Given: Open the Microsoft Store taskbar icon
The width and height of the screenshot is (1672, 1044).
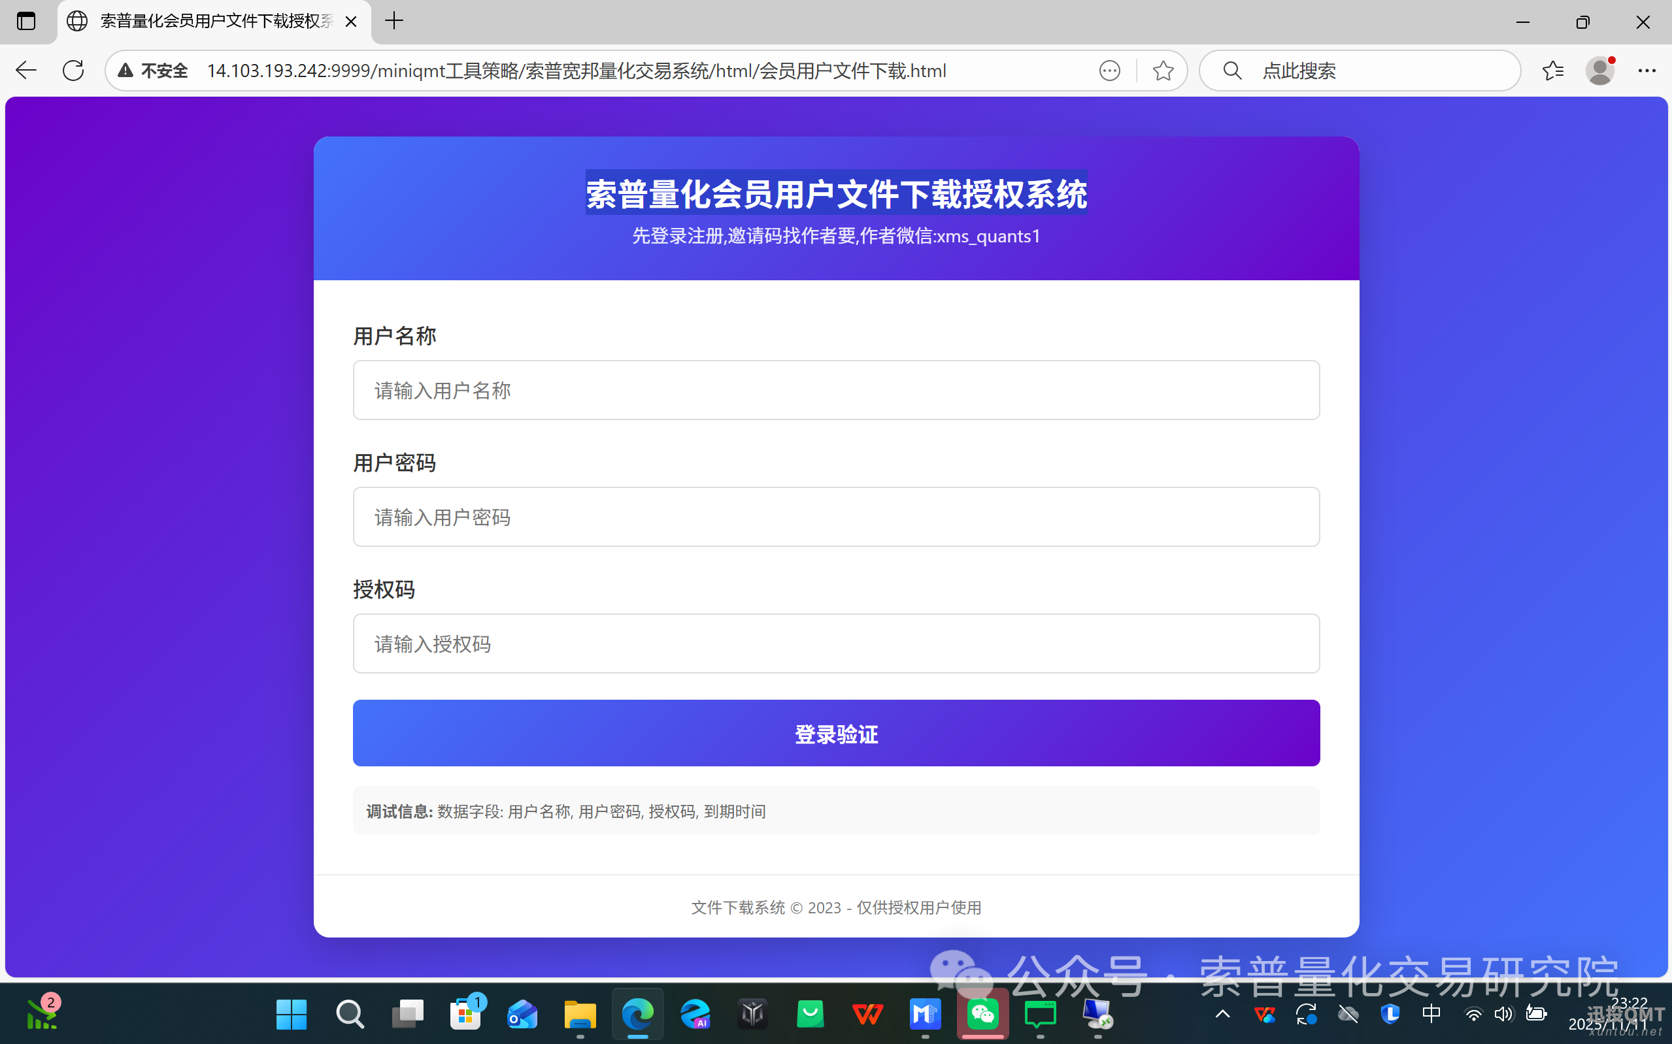Looking at the screenshot, I should coord(466,1015).
